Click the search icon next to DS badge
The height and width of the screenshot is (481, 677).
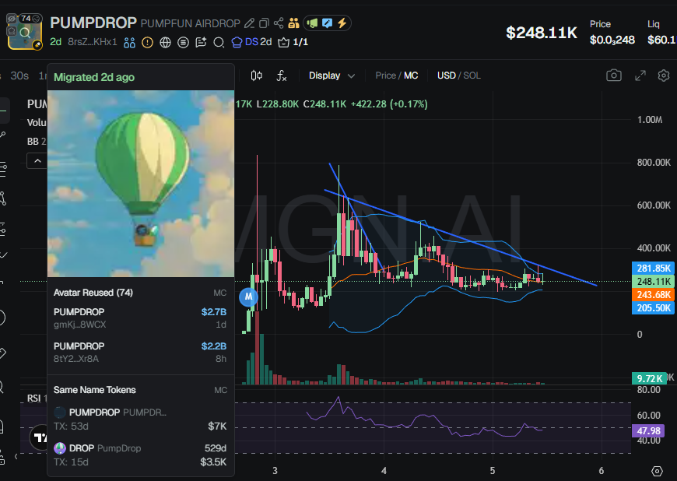[219, 42]
